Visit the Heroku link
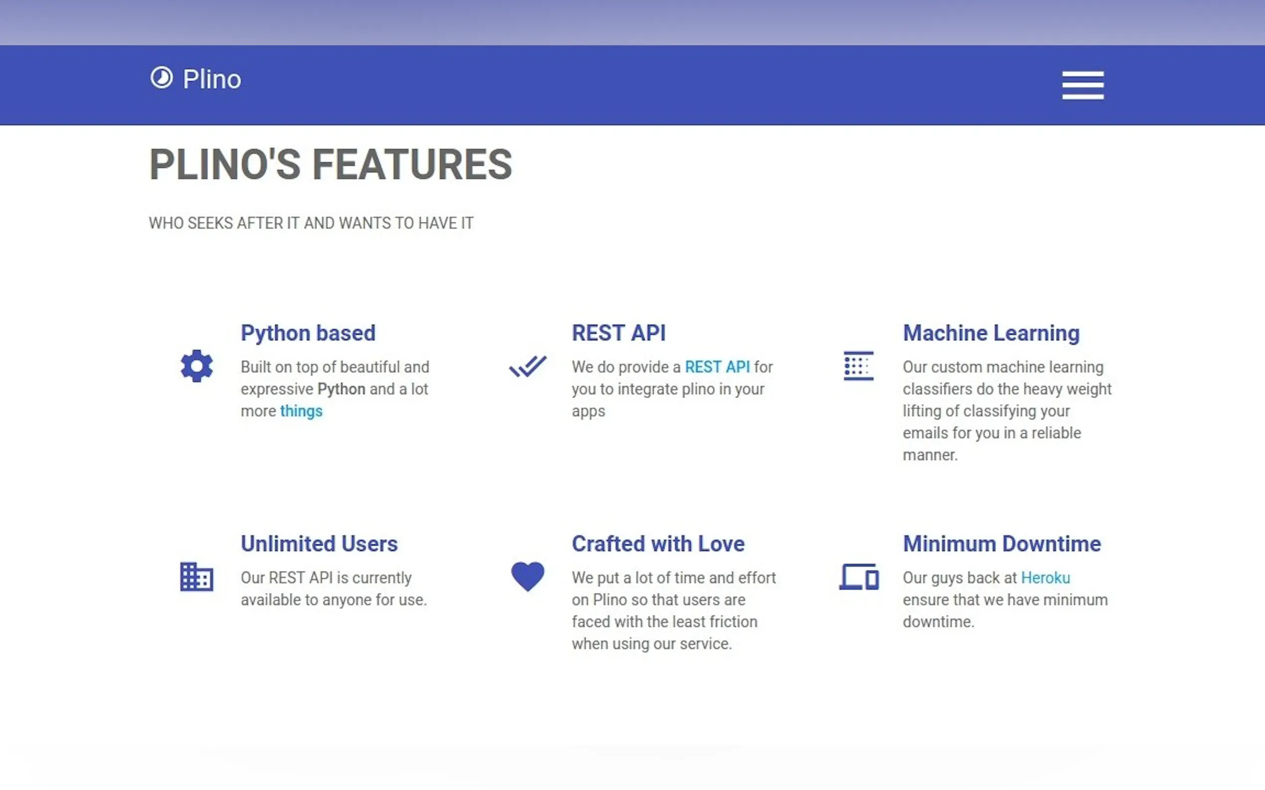This screenshot has height=790, width=1265. tap(1045, 578)
